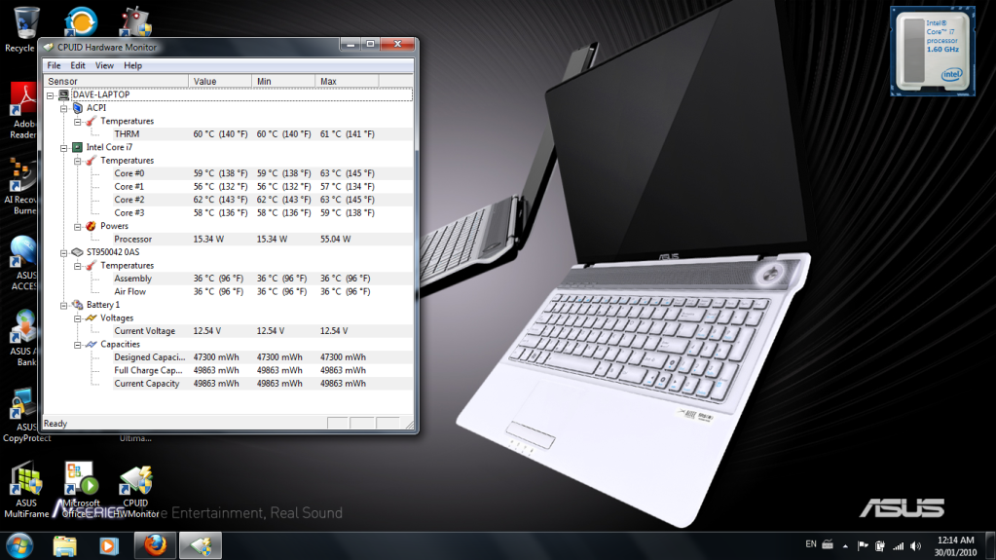
Task: Collapse Temperatures under Intel Core i7
Action: coord(78,161)
